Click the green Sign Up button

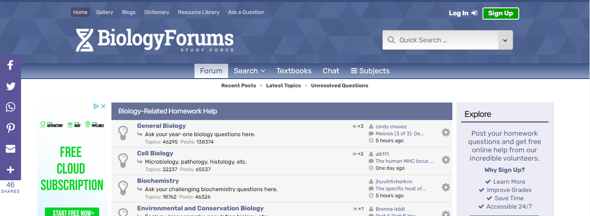501,13
